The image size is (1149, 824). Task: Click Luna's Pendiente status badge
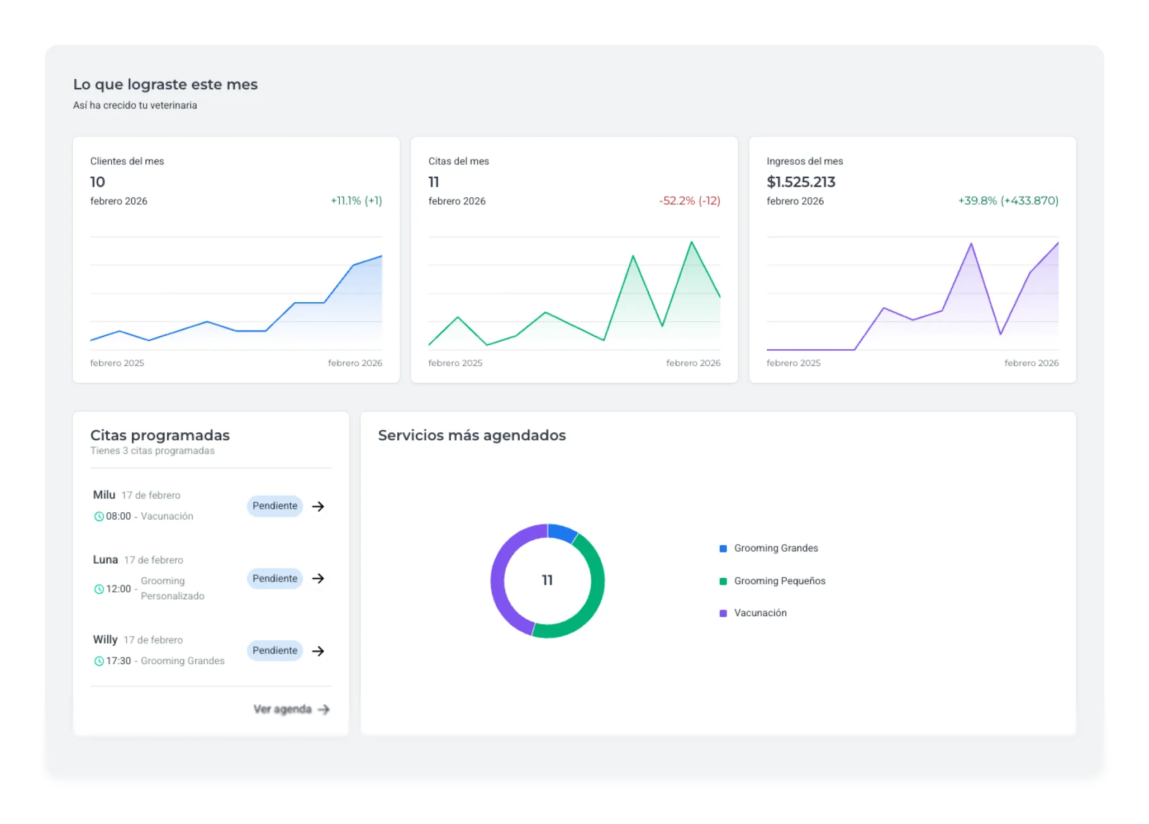pyautogui.click(x=274, y=578)
